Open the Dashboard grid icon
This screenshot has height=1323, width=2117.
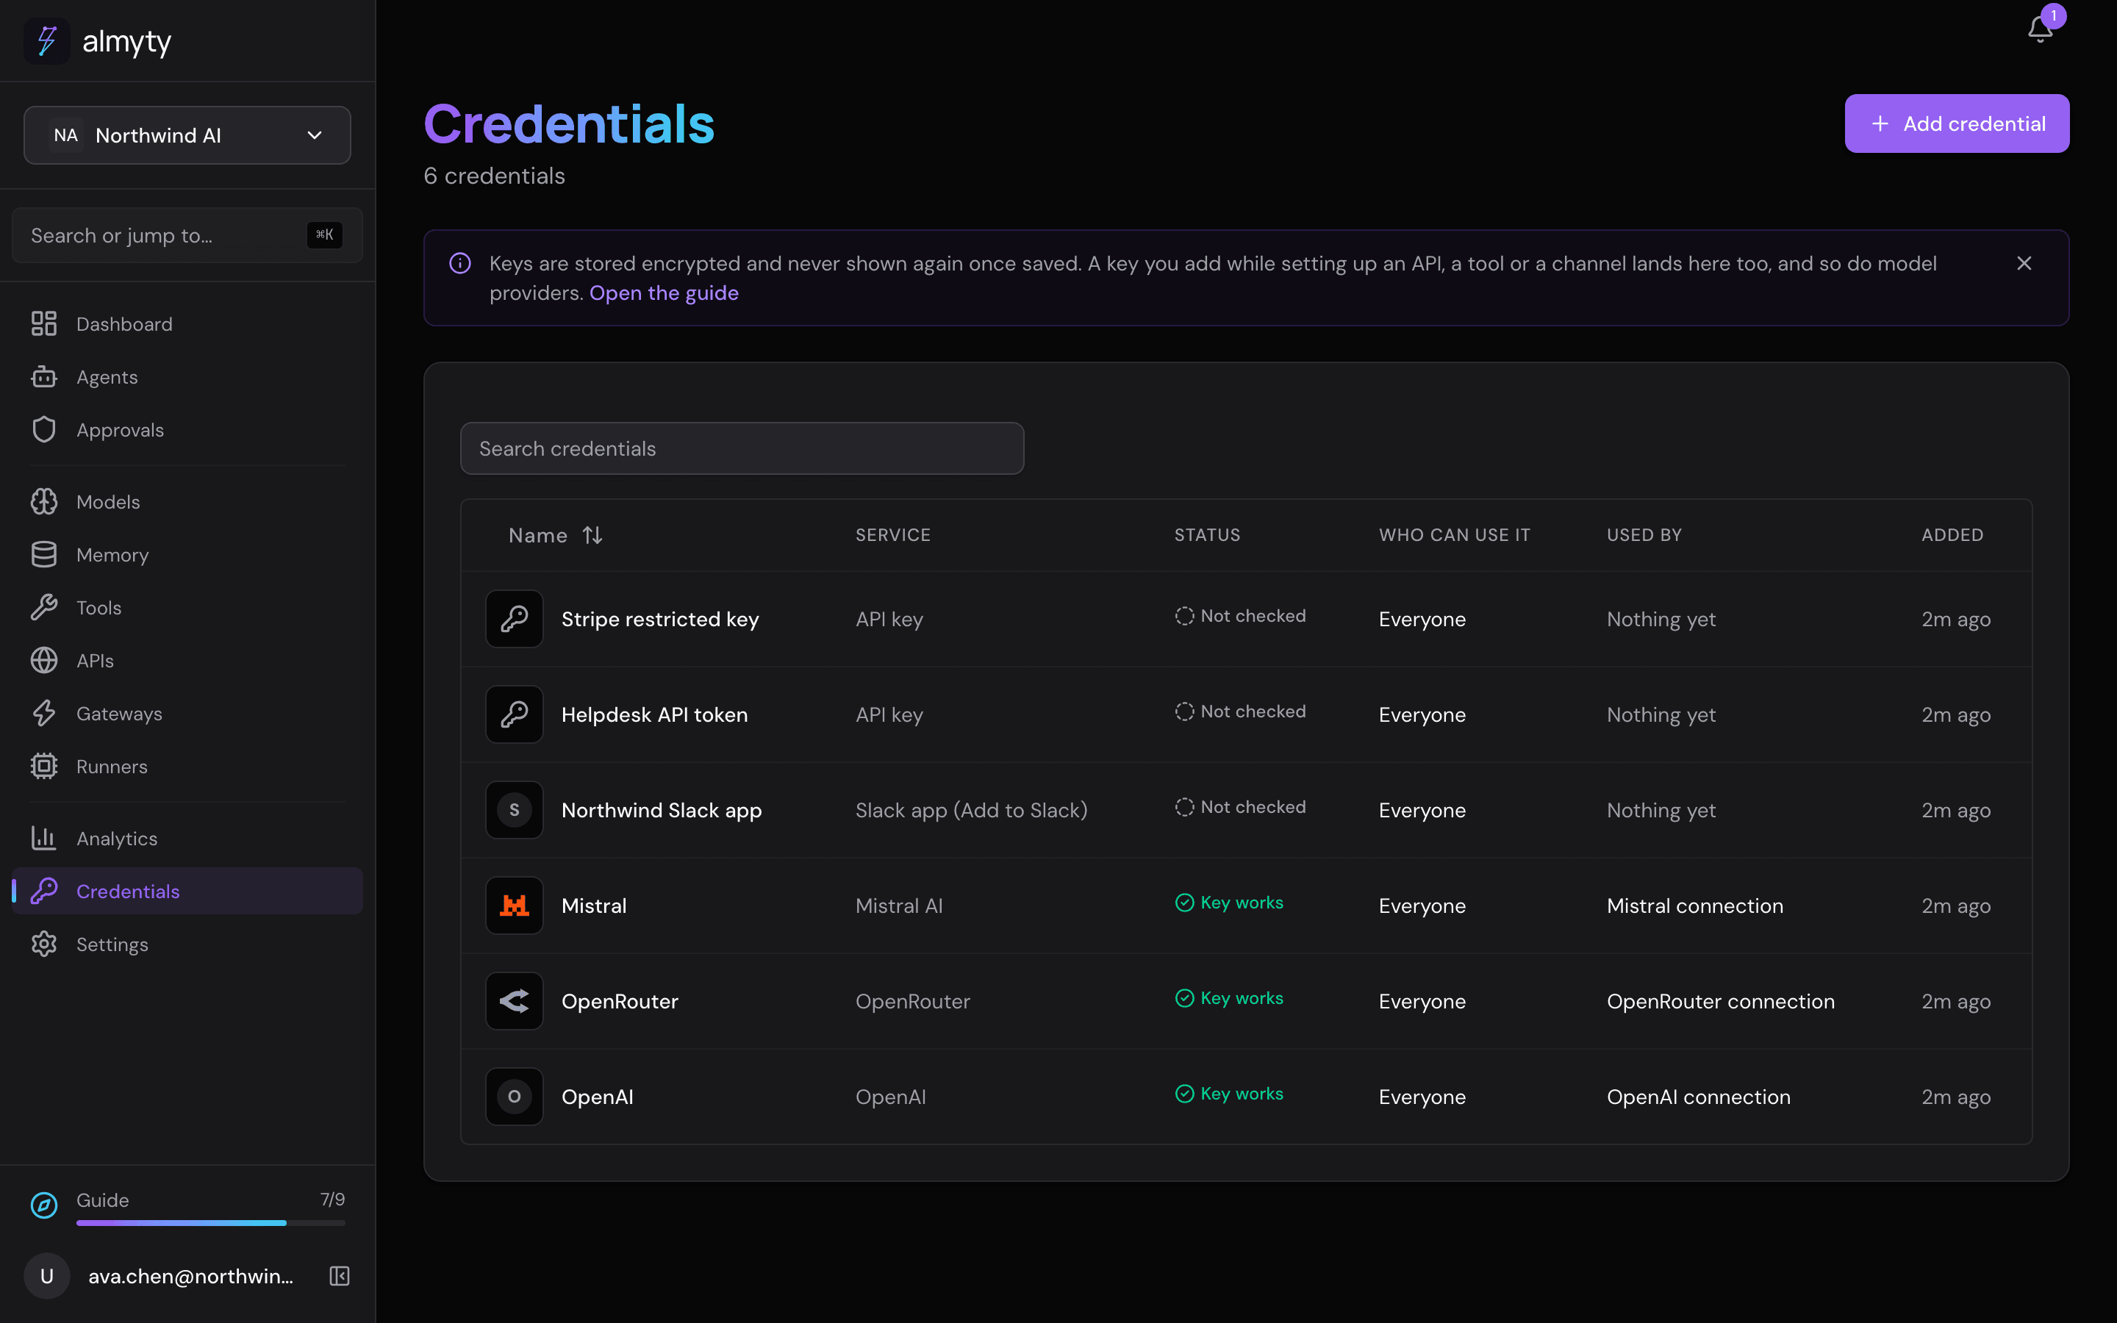[44, 323]
